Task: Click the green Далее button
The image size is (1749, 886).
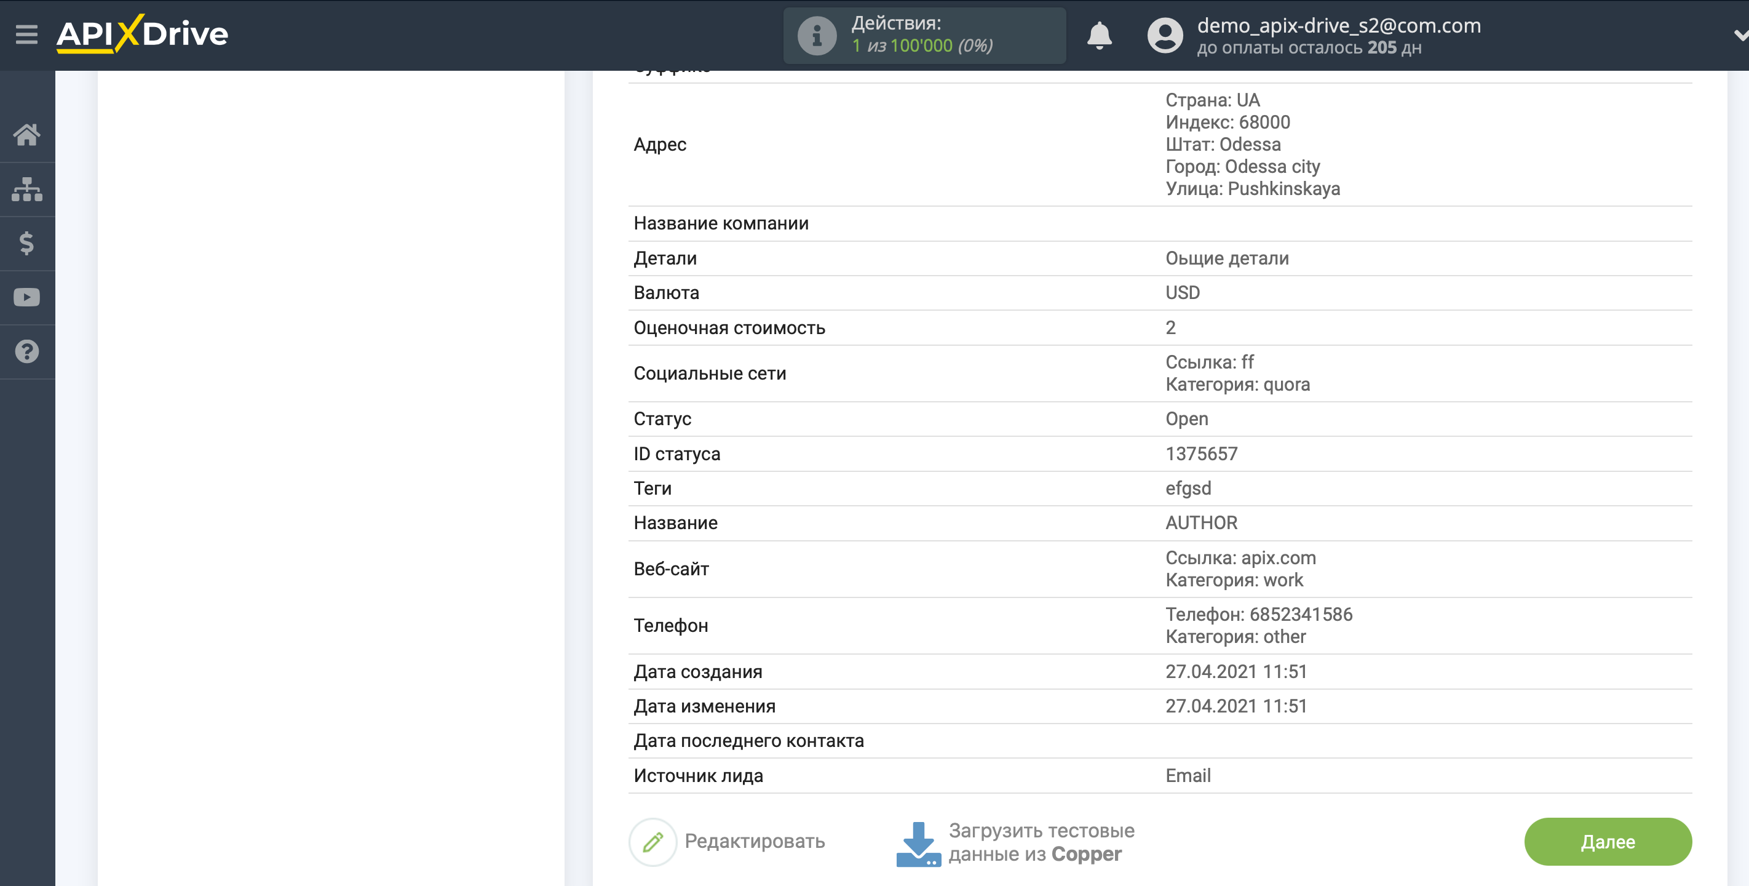Action: pos(1607,841)
